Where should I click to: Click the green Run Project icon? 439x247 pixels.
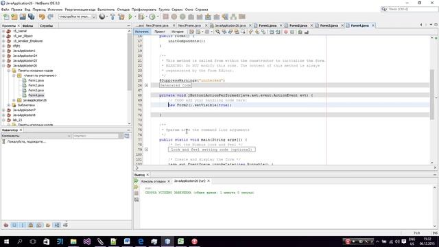click(130, 16)
